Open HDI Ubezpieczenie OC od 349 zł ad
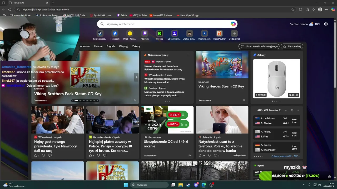The image size is (337, 189). pos(167,132)
